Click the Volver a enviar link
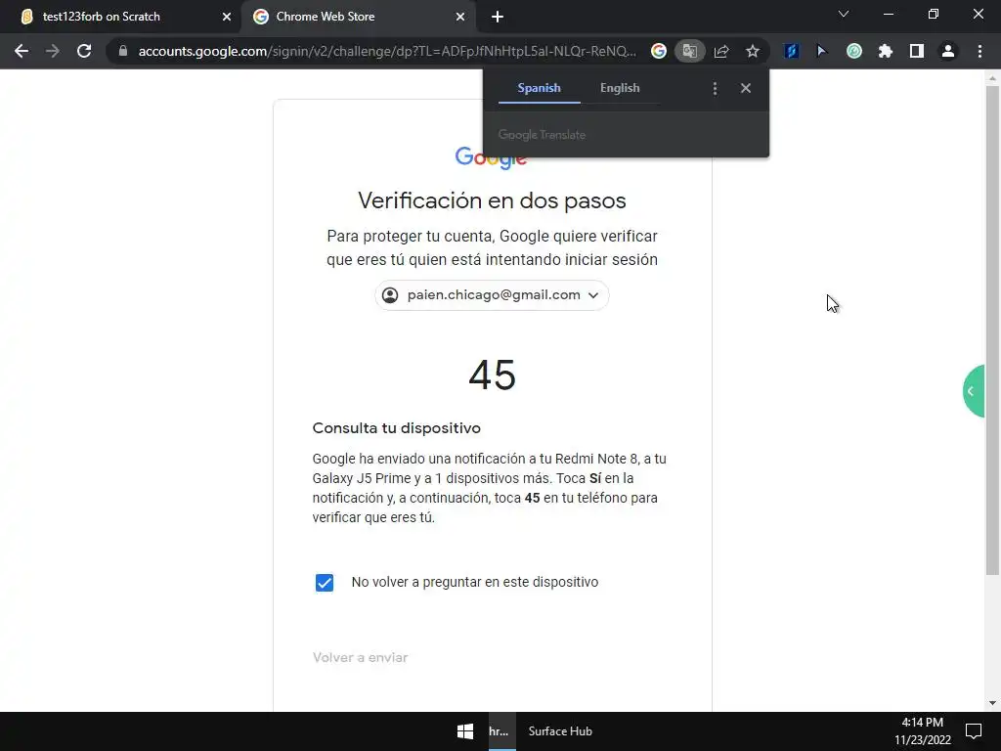Image resolution: width=1001 pixels, height=751 pixels. click(360, 657)
